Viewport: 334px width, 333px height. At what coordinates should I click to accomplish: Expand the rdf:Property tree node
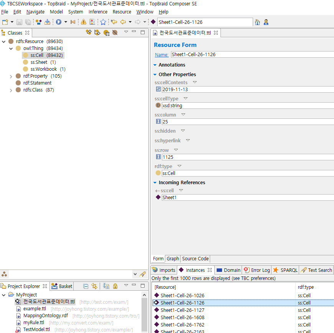[11, 76]
